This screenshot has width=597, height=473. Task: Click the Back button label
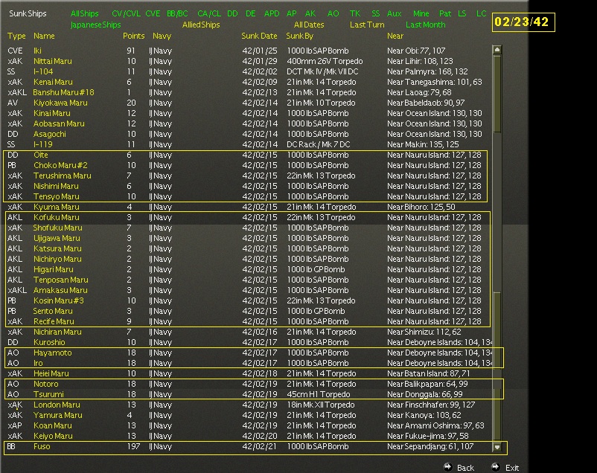point(465,468)
